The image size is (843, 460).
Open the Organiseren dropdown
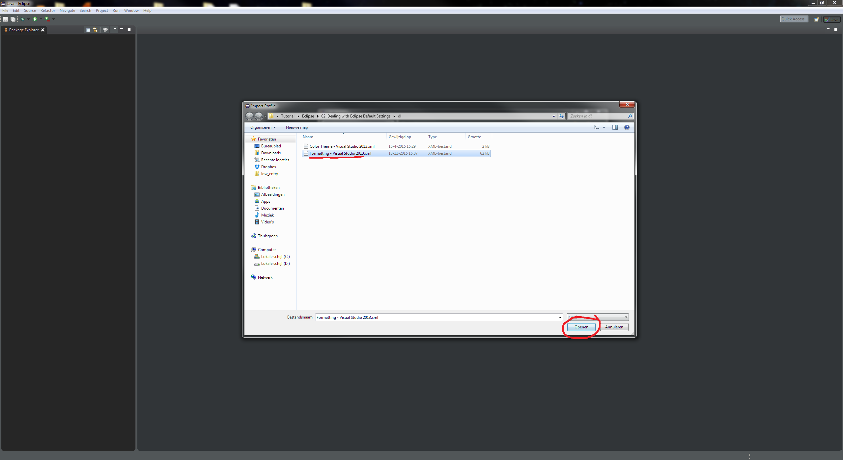click(x=263, y=127)
